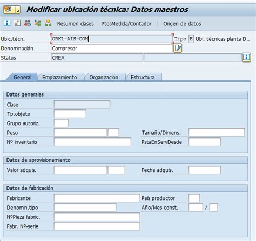Click the Valor adquis. amount field
Viewport: 256px width, 241px height.
click(80, 170)
